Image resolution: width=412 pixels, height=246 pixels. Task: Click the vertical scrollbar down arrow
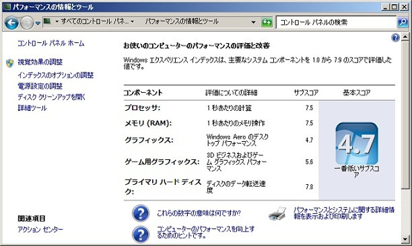coord(405,239)
